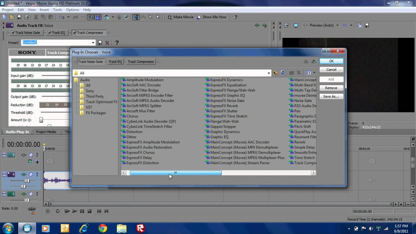The width and height of the screenshot is (416, 234).
Task: Mute track 3
Action: (31, 155)
